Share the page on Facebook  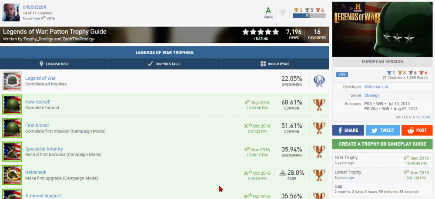[348, 130]
